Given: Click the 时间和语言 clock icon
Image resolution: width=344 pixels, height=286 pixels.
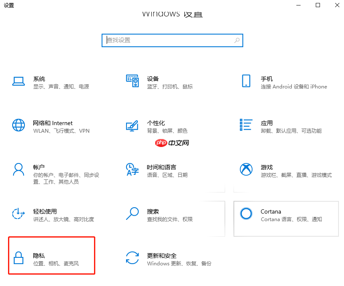Looking at the screenshot, I should click(x=132, y=170).
